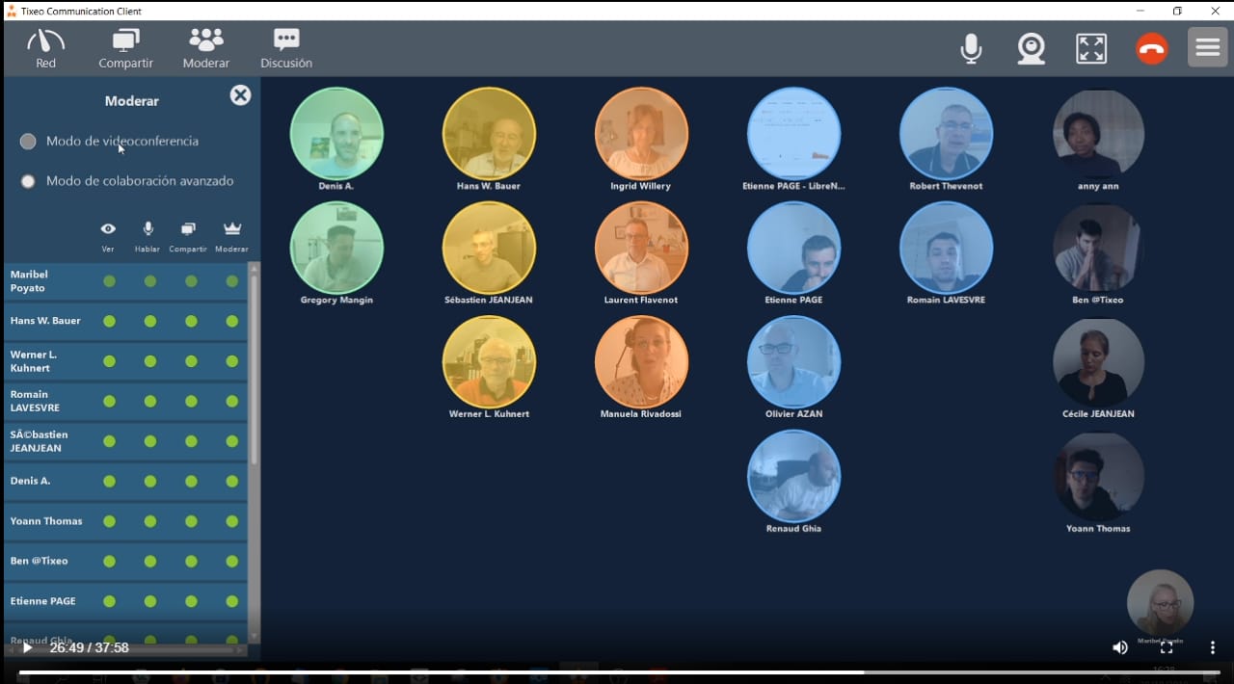
Task: Select Romain LAVESVRE in the moderation list
Action: point(125,401)
